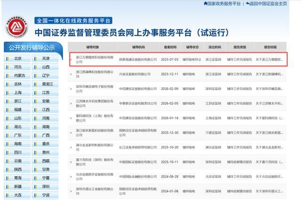301x200 pixels.
Task: Click the 2024-01-08 filing date cell
Action: 170,191
